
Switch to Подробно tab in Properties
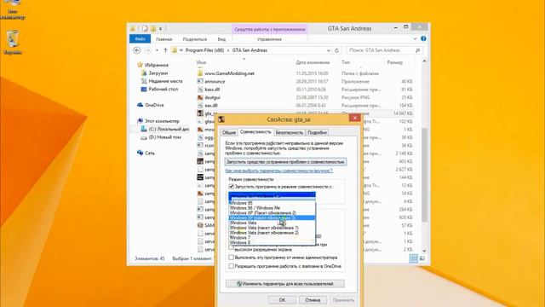click(x=317, y=133)
